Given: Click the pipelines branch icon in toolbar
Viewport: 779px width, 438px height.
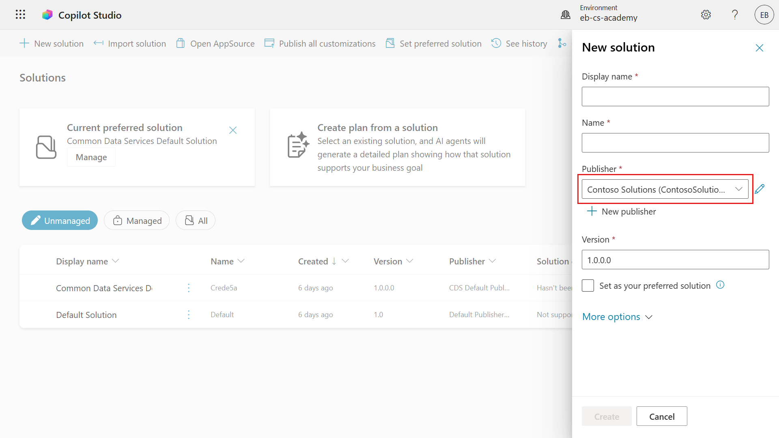Looking at the screenshot, I should click(x=562, y=43).
